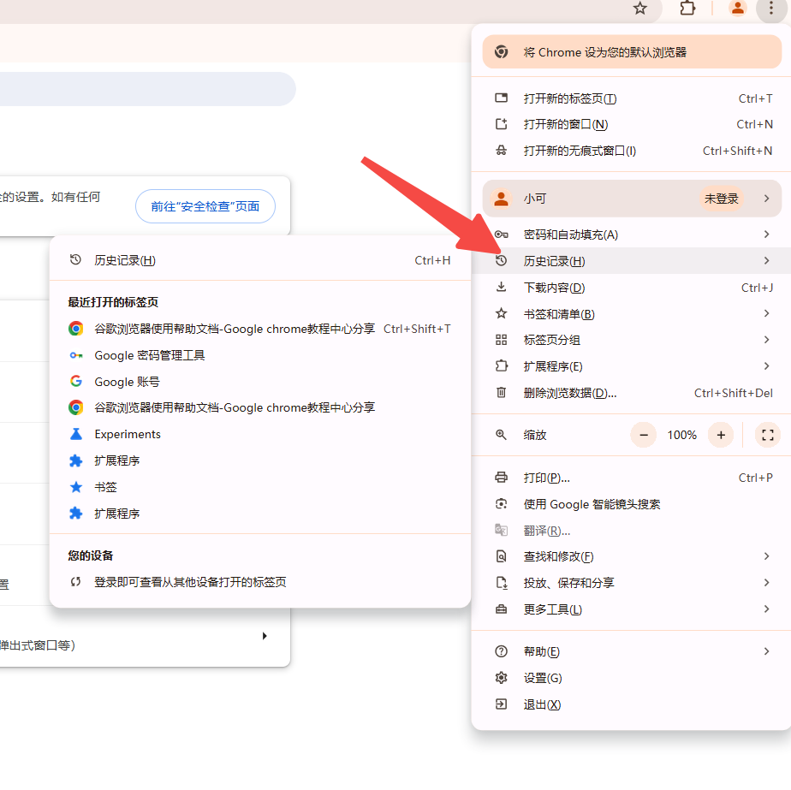
Task: Click the flask icon beside Experiments
Action: click(x=75, y=434)
